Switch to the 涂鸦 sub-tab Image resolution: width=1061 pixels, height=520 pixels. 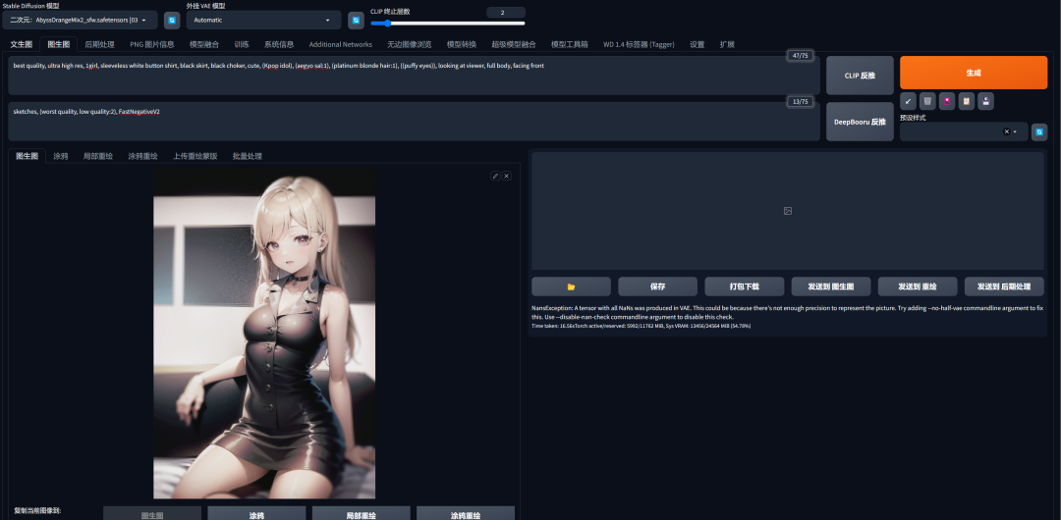tap(61, 156)
